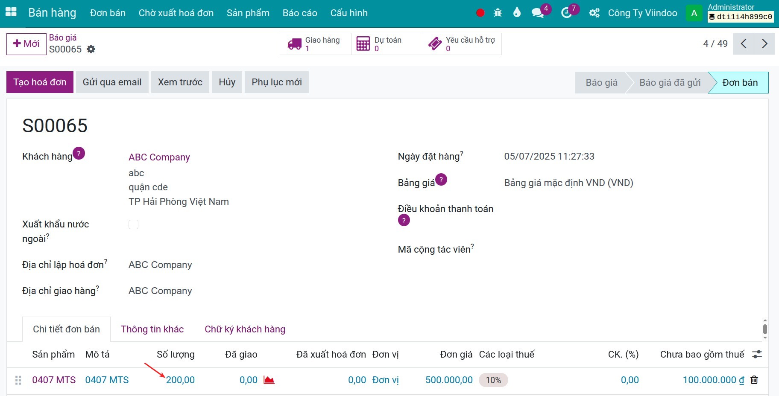
Task: Go to previous record arrow
Action: (x=744, y=44)
